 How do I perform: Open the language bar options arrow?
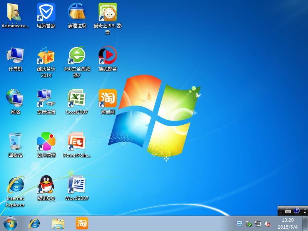pos(305,213)
